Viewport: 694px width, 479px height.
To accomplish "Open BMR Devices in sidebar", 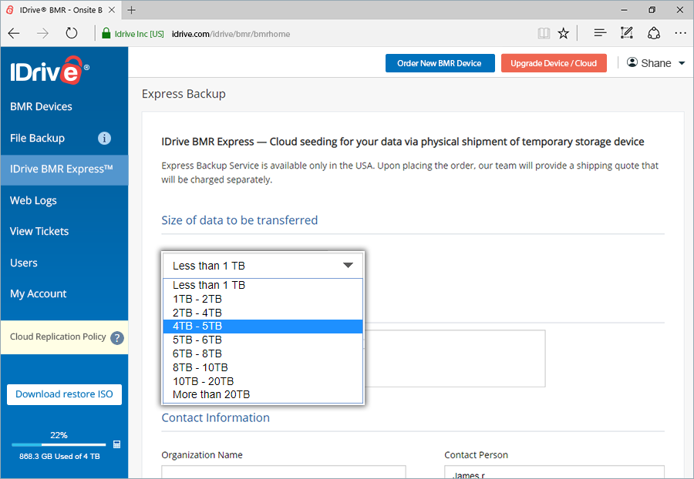I will (x=41, y=106).
